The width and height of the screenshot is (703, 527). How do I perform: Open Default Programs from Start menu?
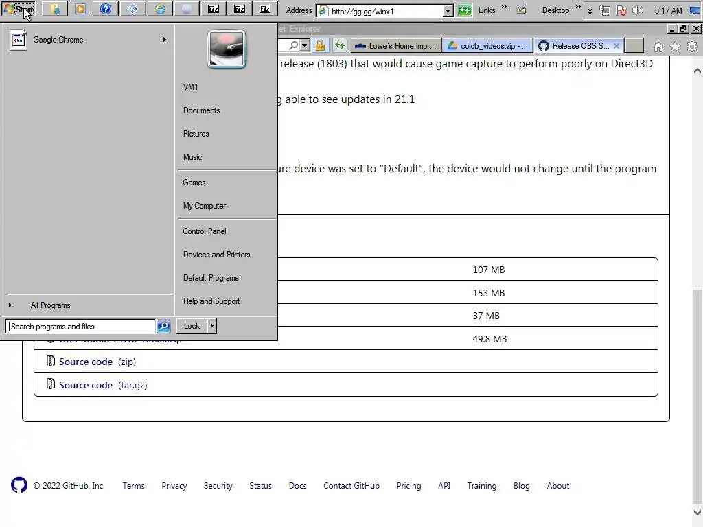(x=211, y=278)
